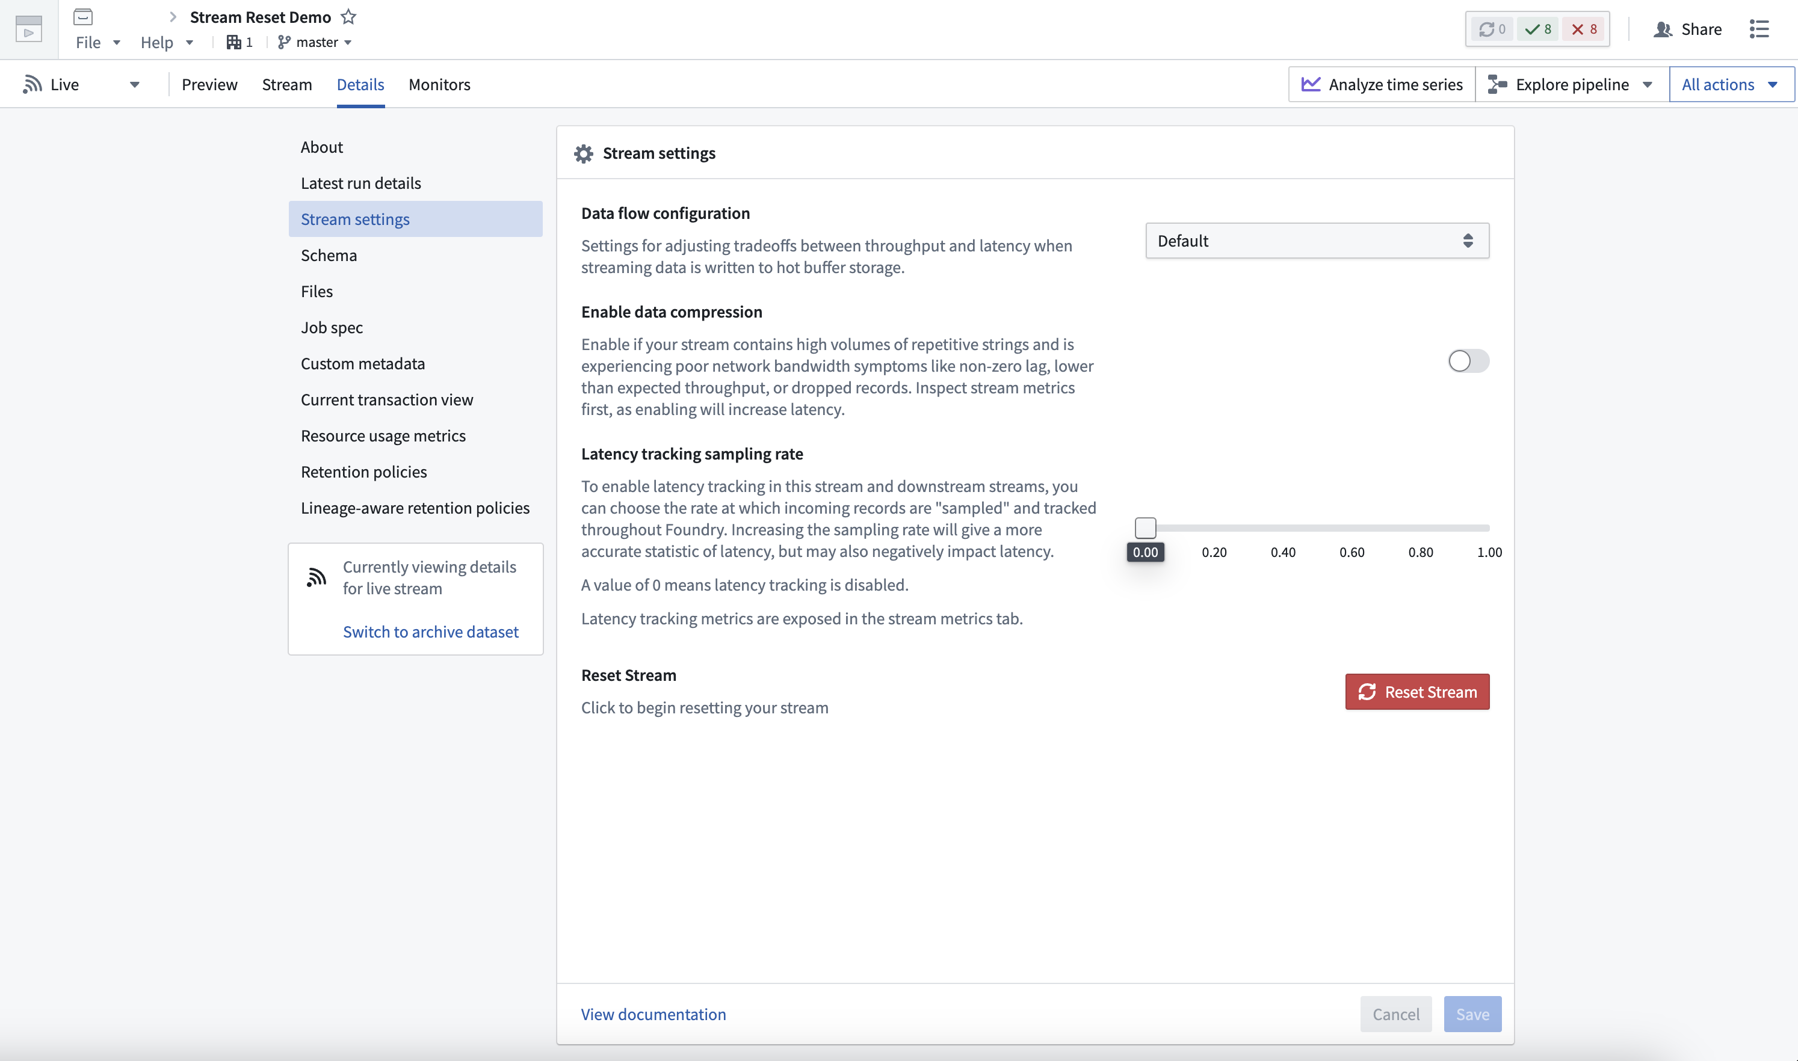Viewport: 1798px width, 1061px height.
Task: Click the red Reset Stream button
Action: click(x=1417, y=691)
